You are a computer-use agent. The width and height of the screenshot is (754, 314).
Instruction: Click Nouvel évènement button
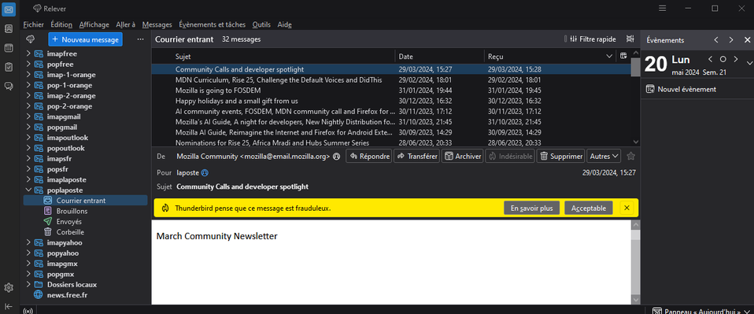(682, 89)
